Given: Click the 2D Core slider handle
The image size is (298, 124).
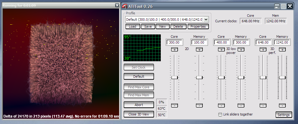Looking at the screenshot, I should [x=175, y=77].
